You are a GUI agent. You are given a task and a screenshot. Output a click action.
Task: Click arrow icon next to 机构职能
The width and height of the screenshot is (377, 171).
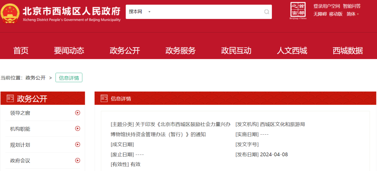[x=77, y=128]
